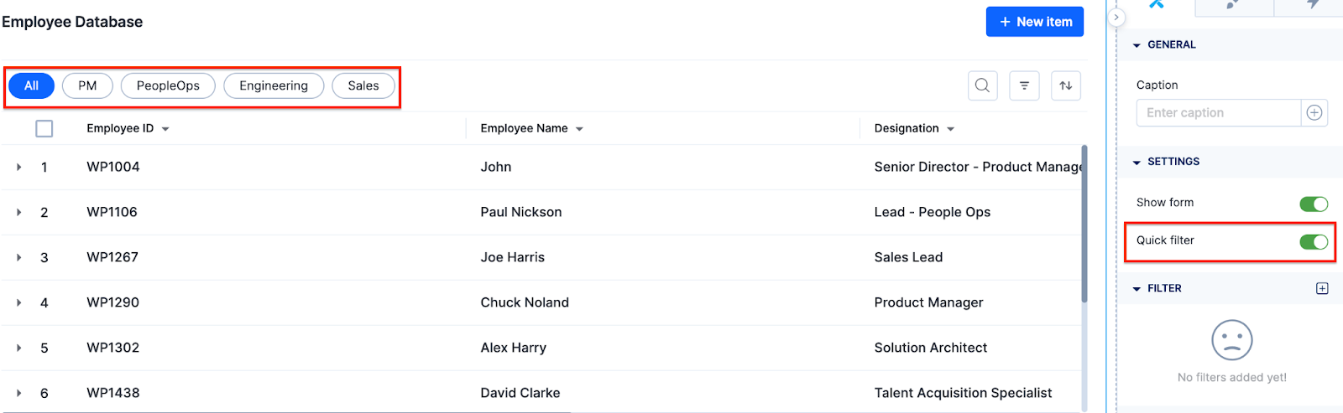Open the Employee ID column dropdown

165,129
